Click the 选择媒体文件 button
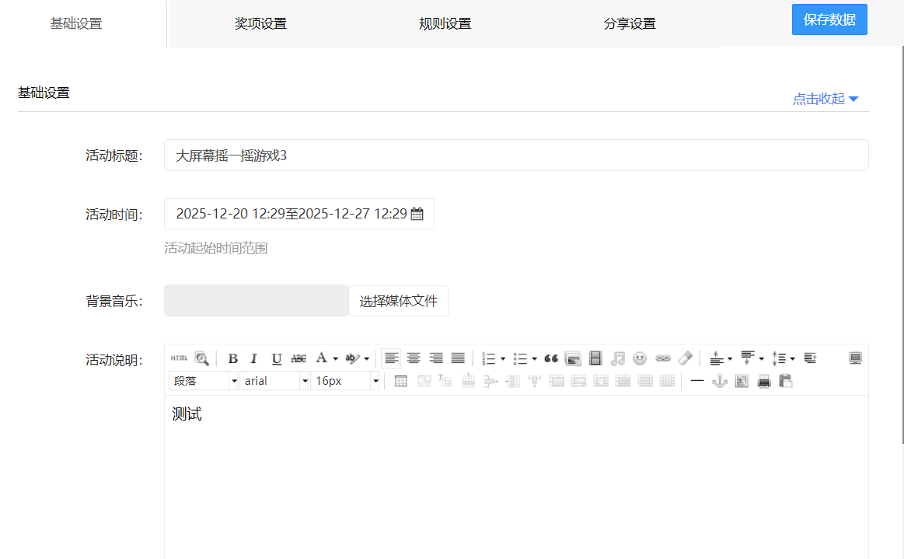 398,301
